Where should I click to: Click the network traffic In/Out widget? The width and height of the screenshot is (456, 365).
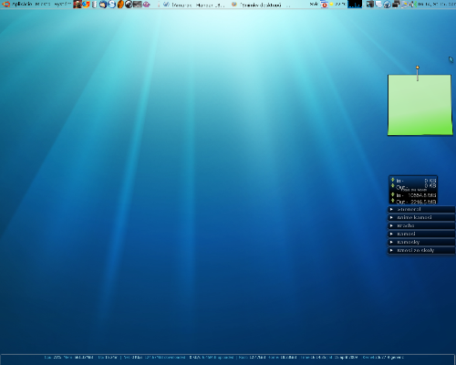coord(413,190)
